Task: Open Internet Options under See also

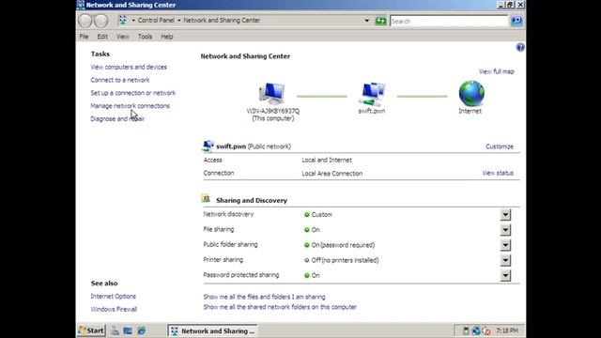Action: click(113, 297)
